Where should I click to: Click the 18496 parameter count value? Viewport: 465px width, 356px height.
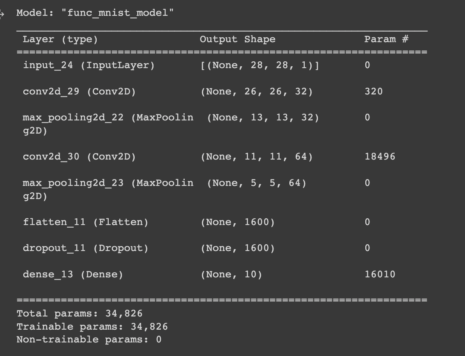point(380,157)
